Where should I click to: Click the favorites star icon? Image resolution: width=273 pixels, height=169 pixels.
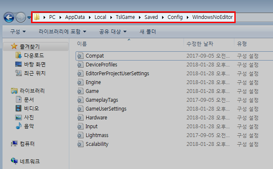click(14, 46)
